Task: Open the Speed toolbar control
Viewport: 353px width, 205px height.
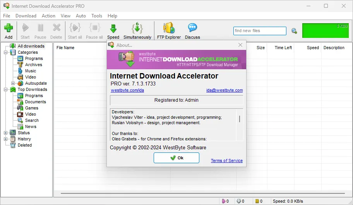Action: click(113, 31)
